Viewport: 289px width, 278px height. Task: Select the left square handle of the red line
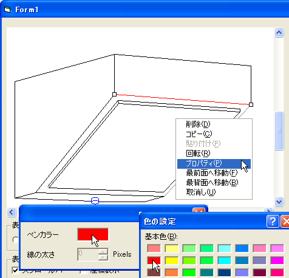(x=114, y=94)
